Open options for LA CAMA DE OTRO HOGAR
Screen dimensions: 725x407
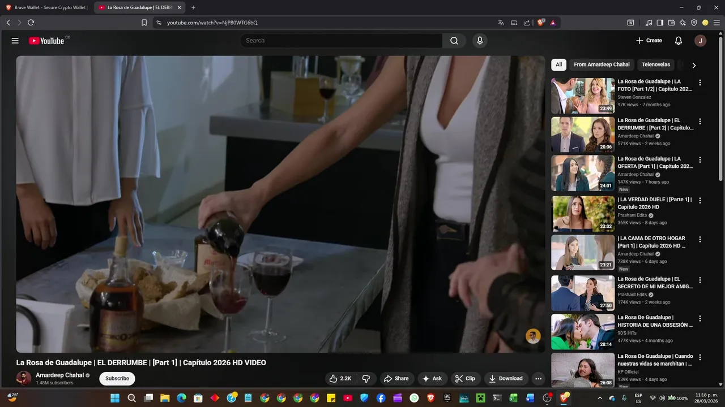coord(700,240)
